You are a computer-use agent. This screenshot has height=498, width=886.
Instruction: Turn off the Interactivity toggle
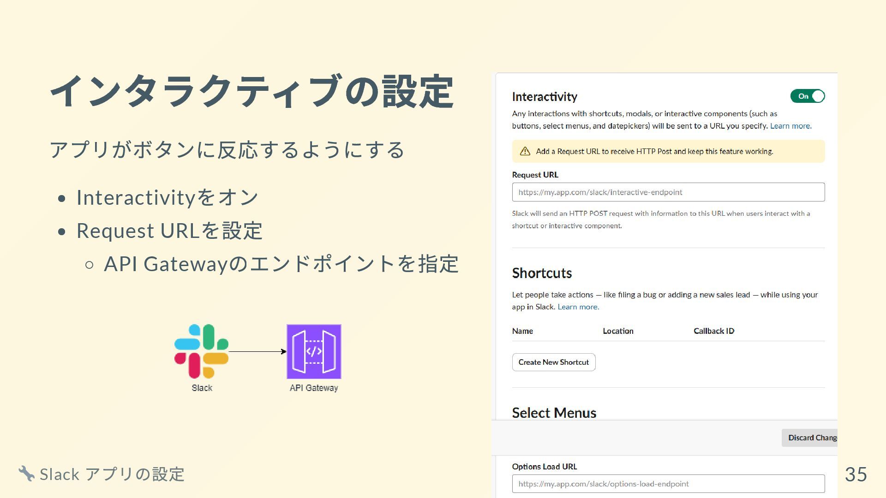click(x=807, y=96)
